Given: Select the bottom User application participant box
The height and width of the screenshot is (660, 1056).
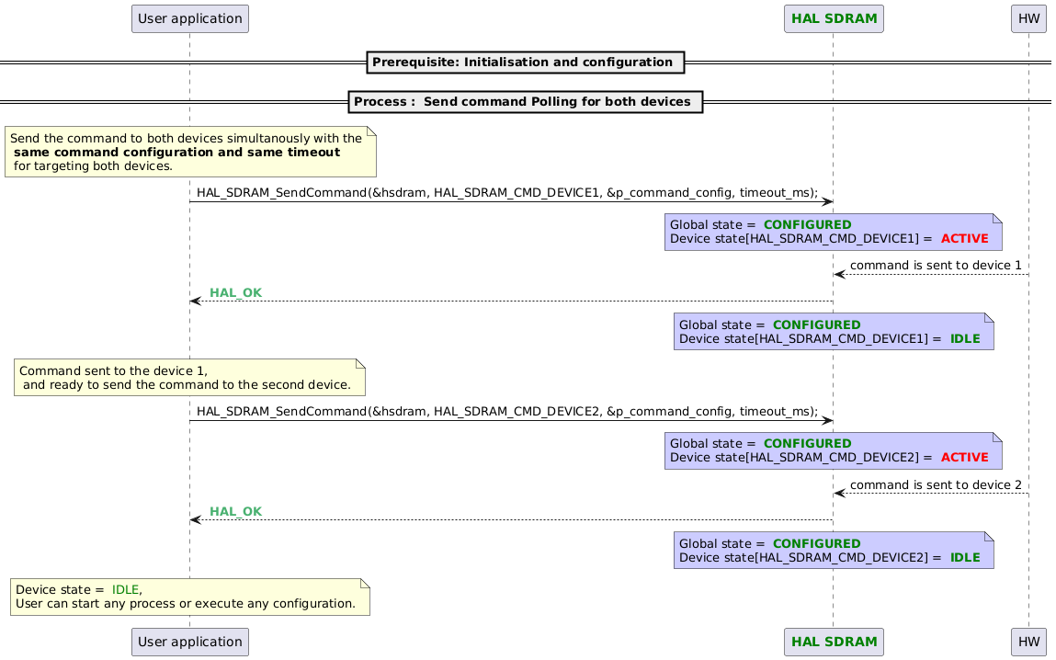Looking at the screenshot, I should (x=190, y=642).
